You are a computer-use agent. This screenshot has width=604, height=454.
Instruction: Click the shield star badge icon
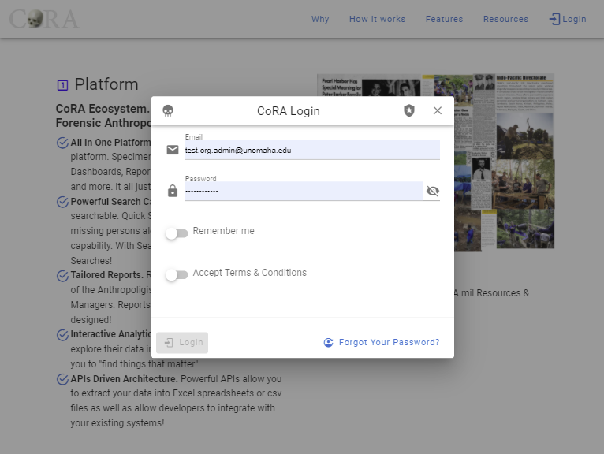409,110
